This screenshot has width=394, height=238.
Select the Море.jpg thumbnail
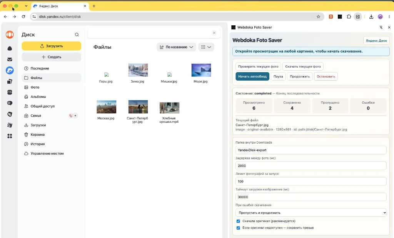tap(201, 70)
